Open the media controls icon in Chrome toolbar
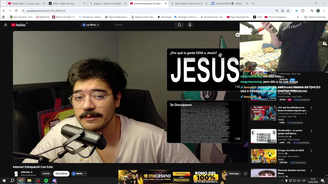Screen dimensions: 328x184 click(x=312, y=11)
